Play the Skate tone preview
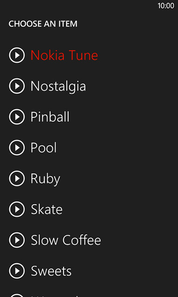 (17, 209)
